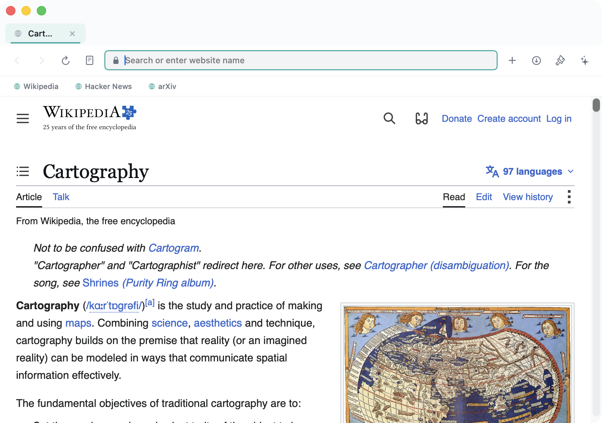Click the Wikipedia 25 years logo
602x423 pixels.
point(90,117)
